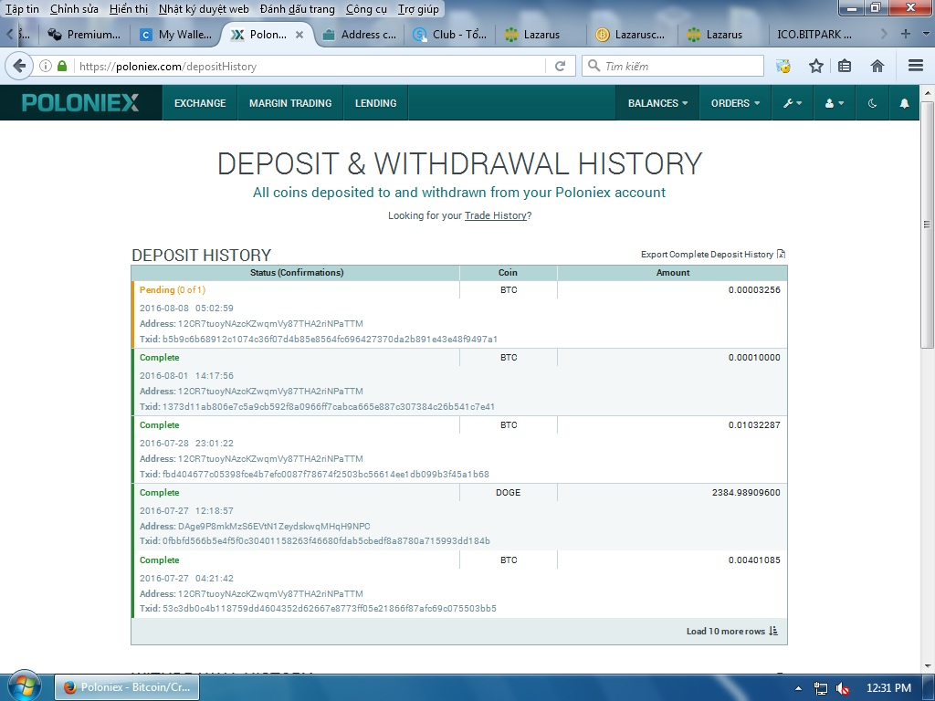The height and width of the screenshot is (701, 935).
Task: Switch to the Club - Tổ tab
Action: (451, 35)
